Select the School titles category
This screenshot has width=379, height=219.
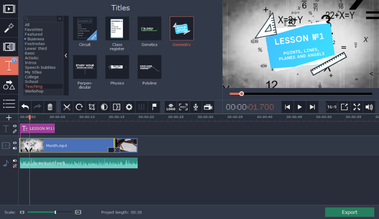[x=32, y=81]
